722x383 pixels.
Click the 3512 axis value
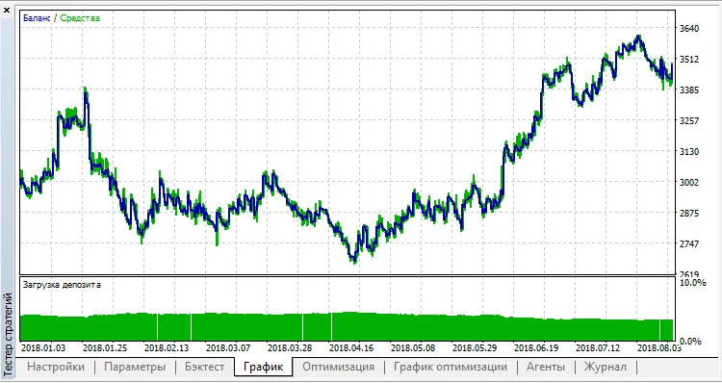pos(689,60)
